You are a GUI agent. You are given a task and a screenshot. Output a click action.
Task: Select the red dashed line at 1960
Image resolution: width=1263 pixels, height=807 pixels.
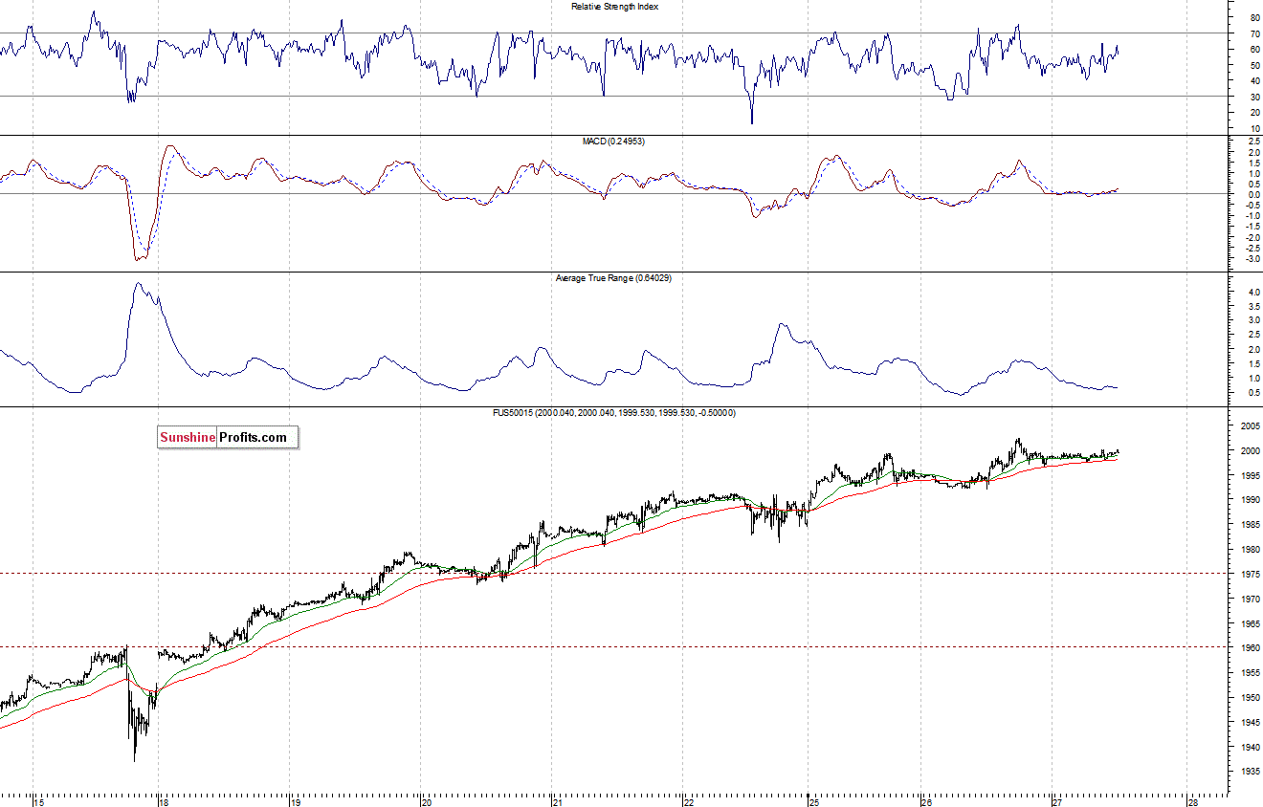pos(612,646)
